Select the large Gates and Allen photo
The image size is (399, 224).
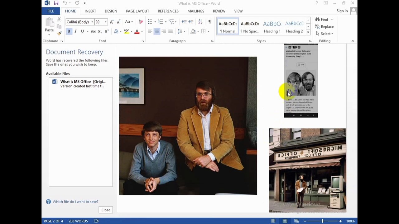tap(188, 126)
